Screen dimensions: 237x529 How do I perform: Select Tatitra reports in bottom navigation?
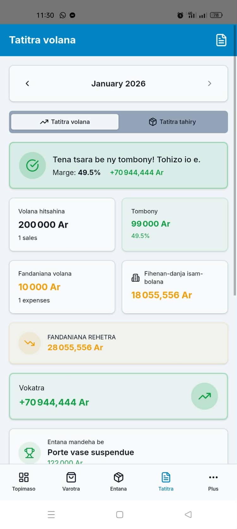[x=166, y=482]
